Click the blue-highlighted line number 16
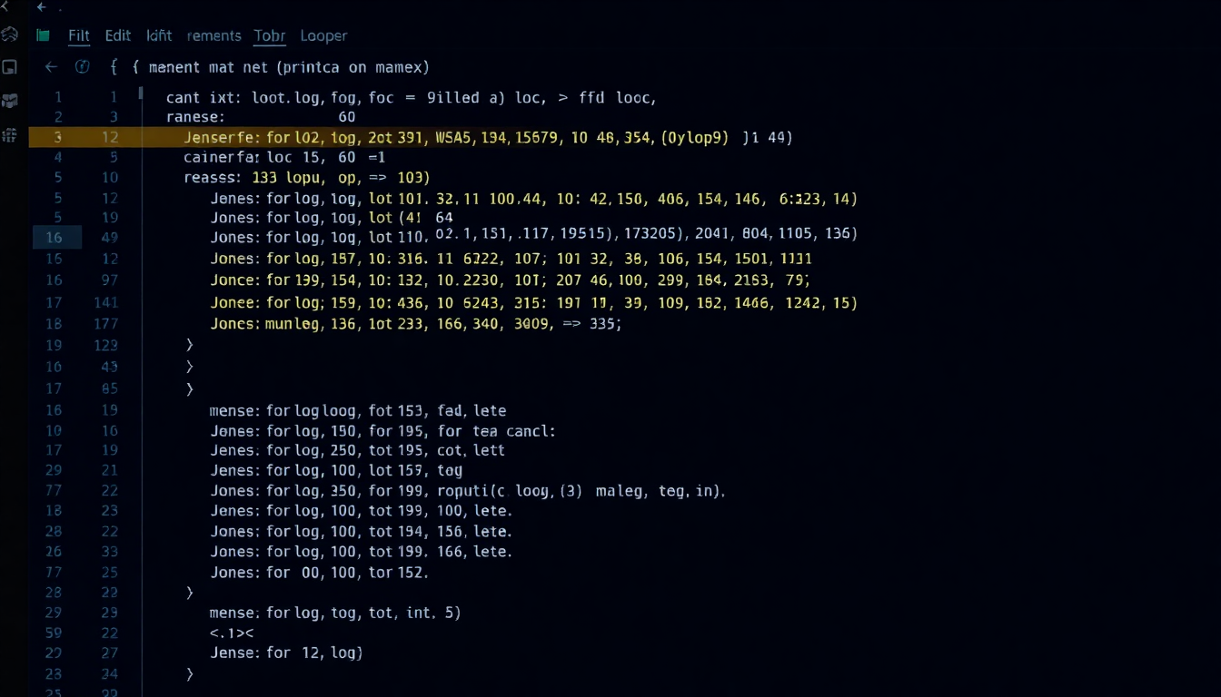 pos(56,238)
